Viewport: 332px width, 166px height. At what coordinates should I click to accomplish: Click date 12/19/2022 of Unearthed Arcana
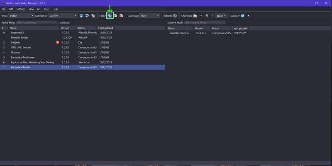pos(240,33)
